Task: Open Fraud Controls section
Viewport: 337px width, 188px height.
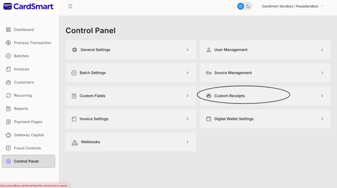Action: pos(27,148)
